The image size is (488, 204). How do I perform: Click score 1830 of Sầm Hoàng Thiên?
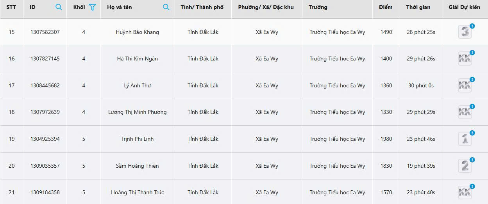(386, 166)
